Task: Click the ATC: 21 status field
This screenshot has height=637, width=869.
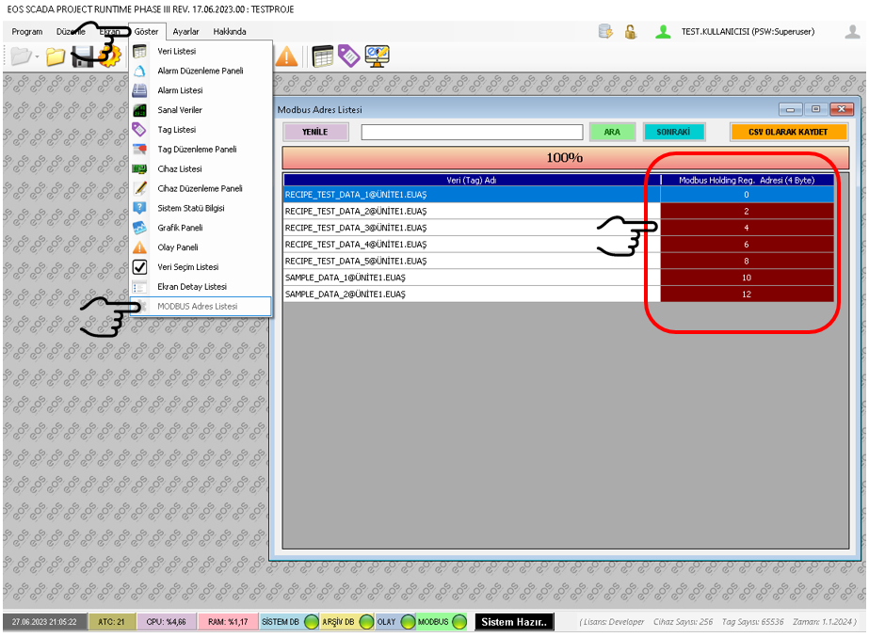Action: tap(111, 622)
